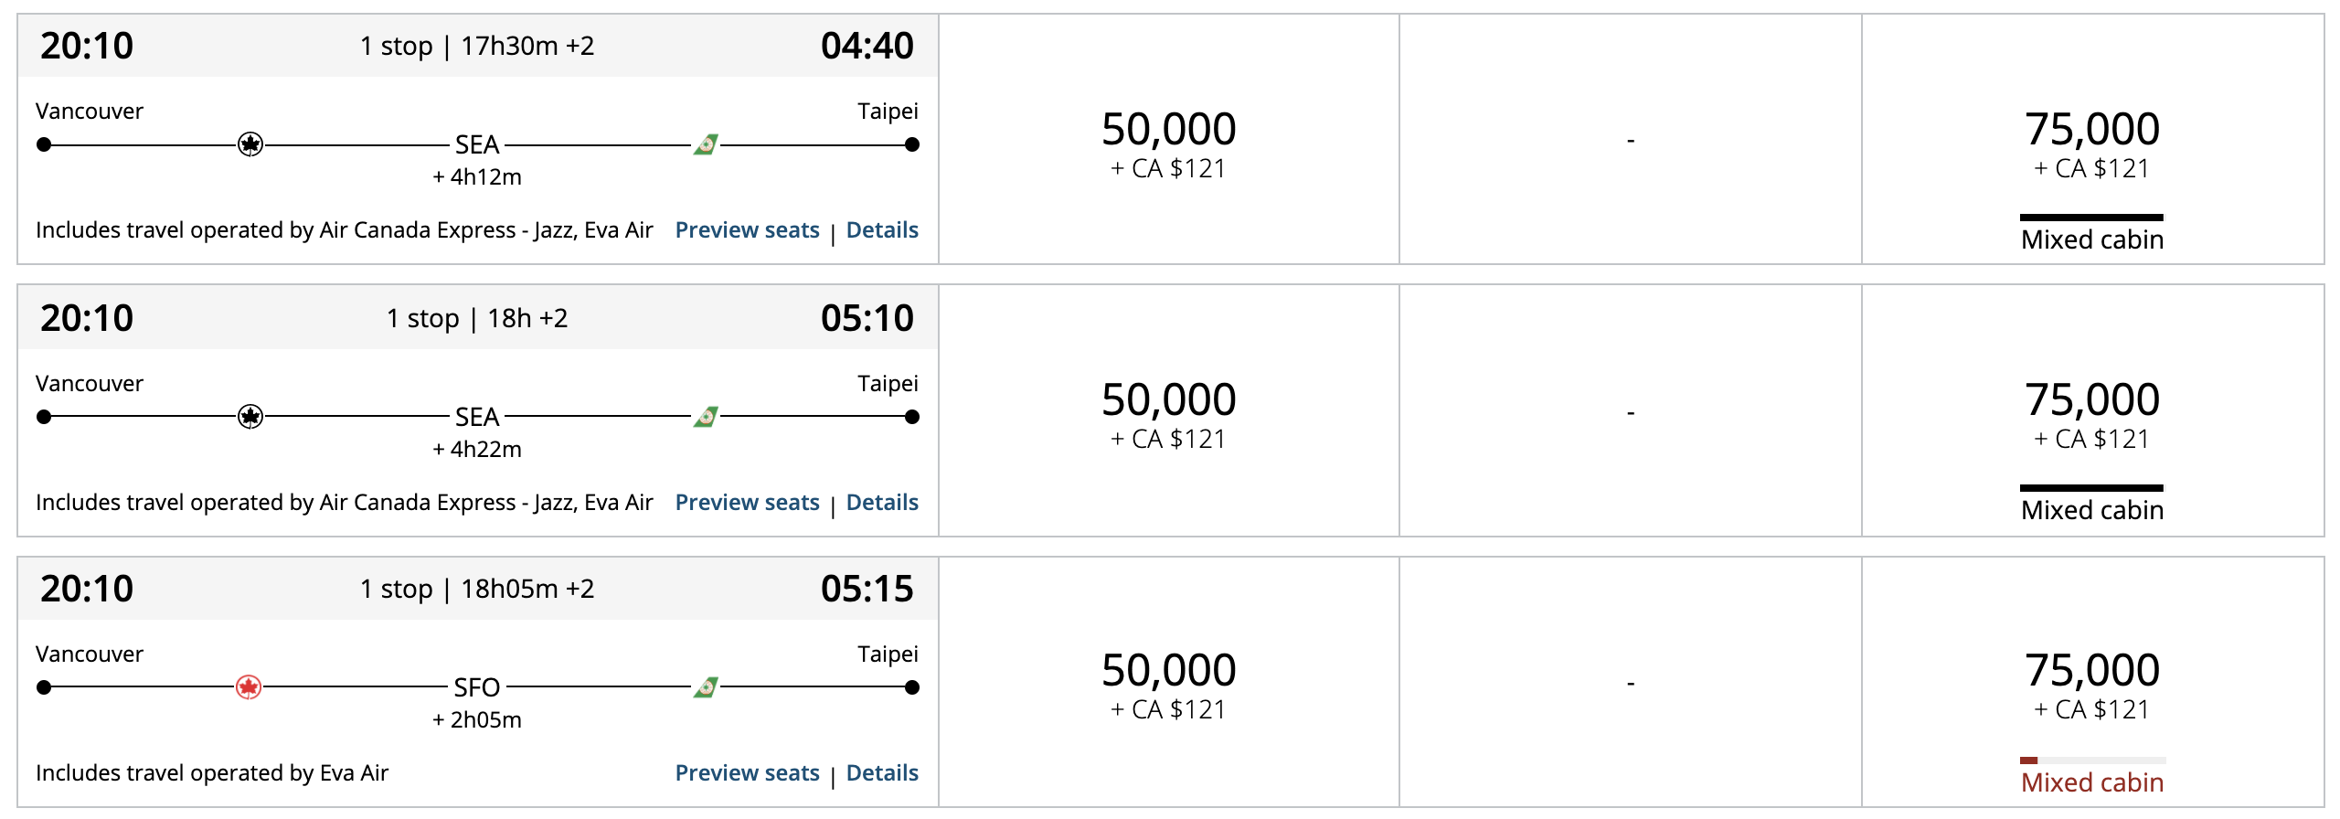Pick the 50,000 points fare for the 05:10 arrival
This screenshot has height=819, width=2340.
click(1168, 413)
